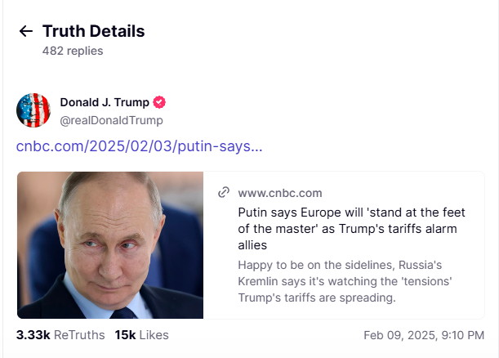499x358 pixels.
Task: Click the red verified badge icon
Action: coord(160,102)
